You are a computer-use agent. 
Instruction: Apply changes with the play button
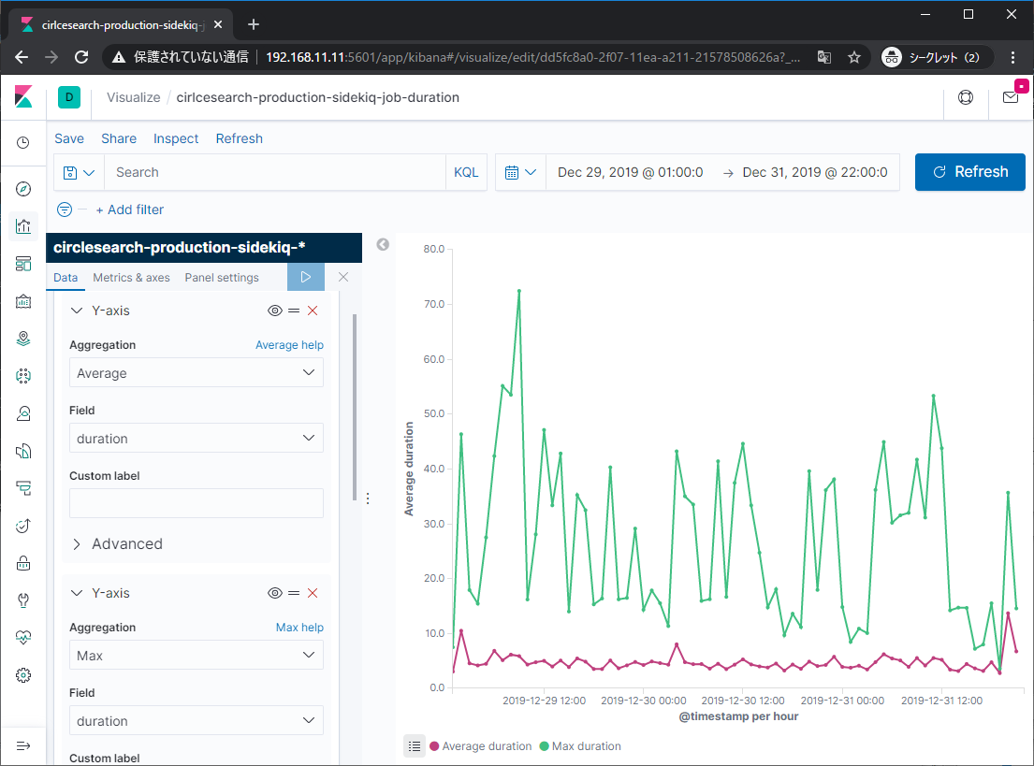click(305, 278)
